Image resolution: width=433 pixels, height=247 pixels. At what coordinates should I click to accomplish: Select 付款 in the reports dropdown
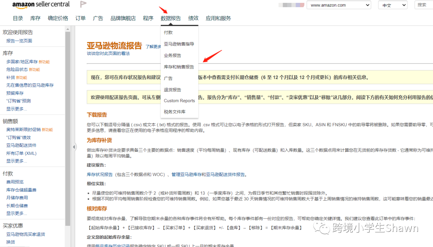point(168,32)
